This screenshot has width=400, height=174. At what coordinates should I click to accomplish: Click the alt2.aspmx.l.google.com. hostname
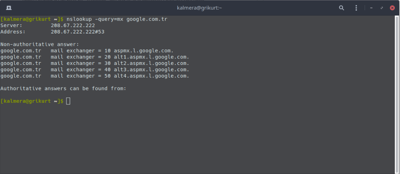pos(151,63)
